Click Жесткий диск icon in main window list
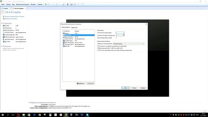This screenshot has height=117, width=208. (x=4, y=30)
